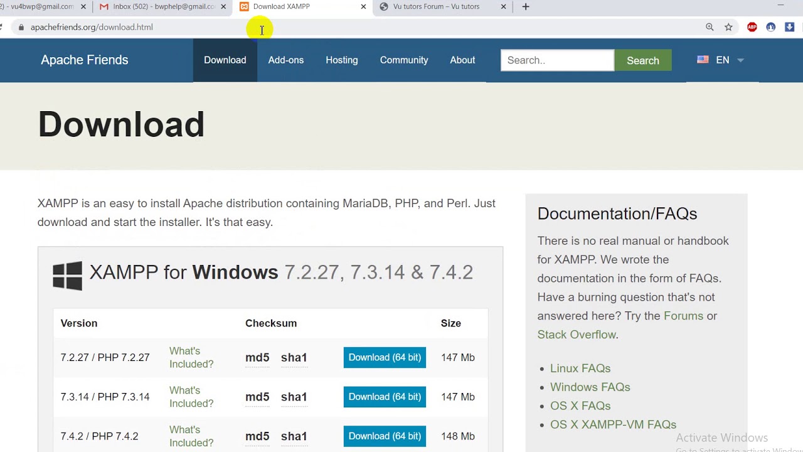Open the Windows FAQs link
The height and width of the screenshot is (452, 803).
[590, 387]
